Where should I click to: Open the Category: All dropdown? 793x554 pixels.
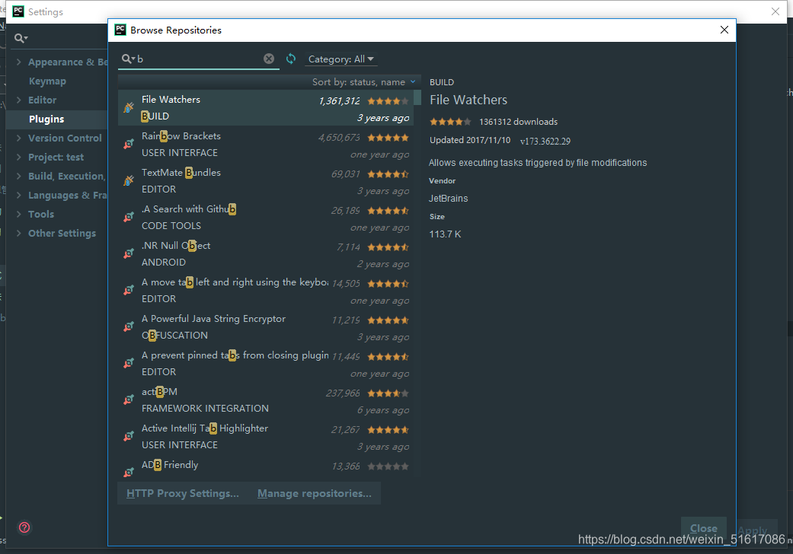(x=341, y=59)
